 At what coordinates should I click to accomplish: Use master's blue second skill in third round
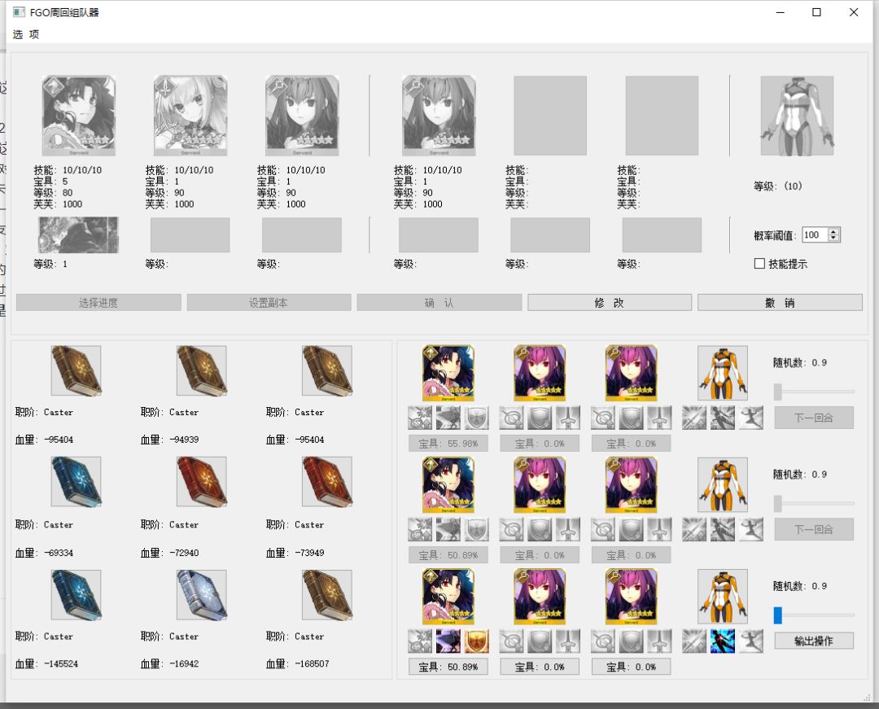(723, 641)
